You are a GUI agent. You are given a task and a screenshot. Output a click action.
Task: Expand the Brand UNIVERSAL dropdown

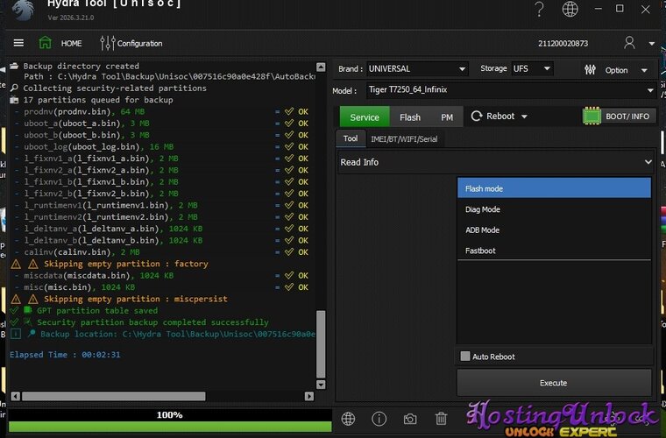click(x=416, y=68)
